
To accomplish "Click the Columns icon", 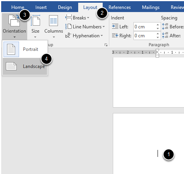I will [x=53, y=21].
